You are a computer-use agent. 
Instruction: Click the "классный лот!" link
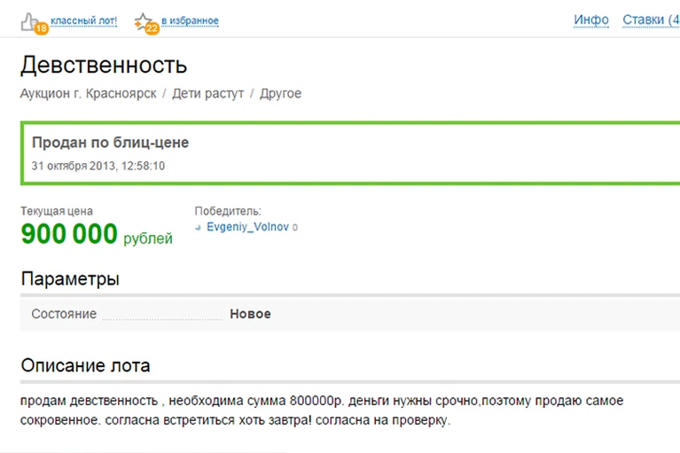pyautogui.click(x=83, y=20)
